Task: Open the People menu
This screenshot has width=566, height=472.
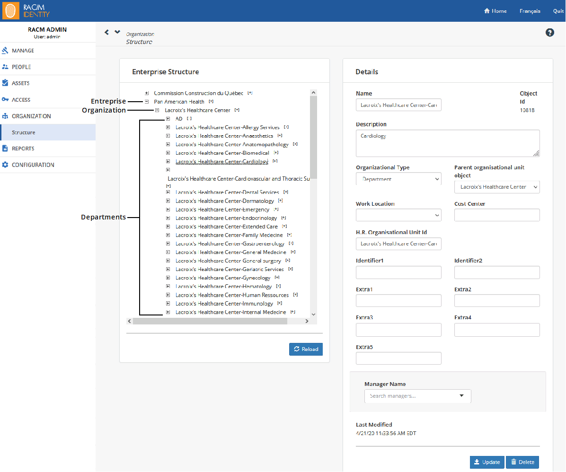Action: [48, 67]
